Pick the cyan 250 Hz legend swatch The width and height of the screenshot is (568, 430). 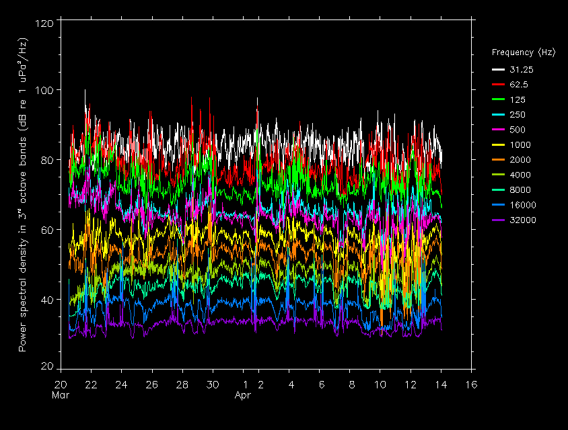(498, 115)
